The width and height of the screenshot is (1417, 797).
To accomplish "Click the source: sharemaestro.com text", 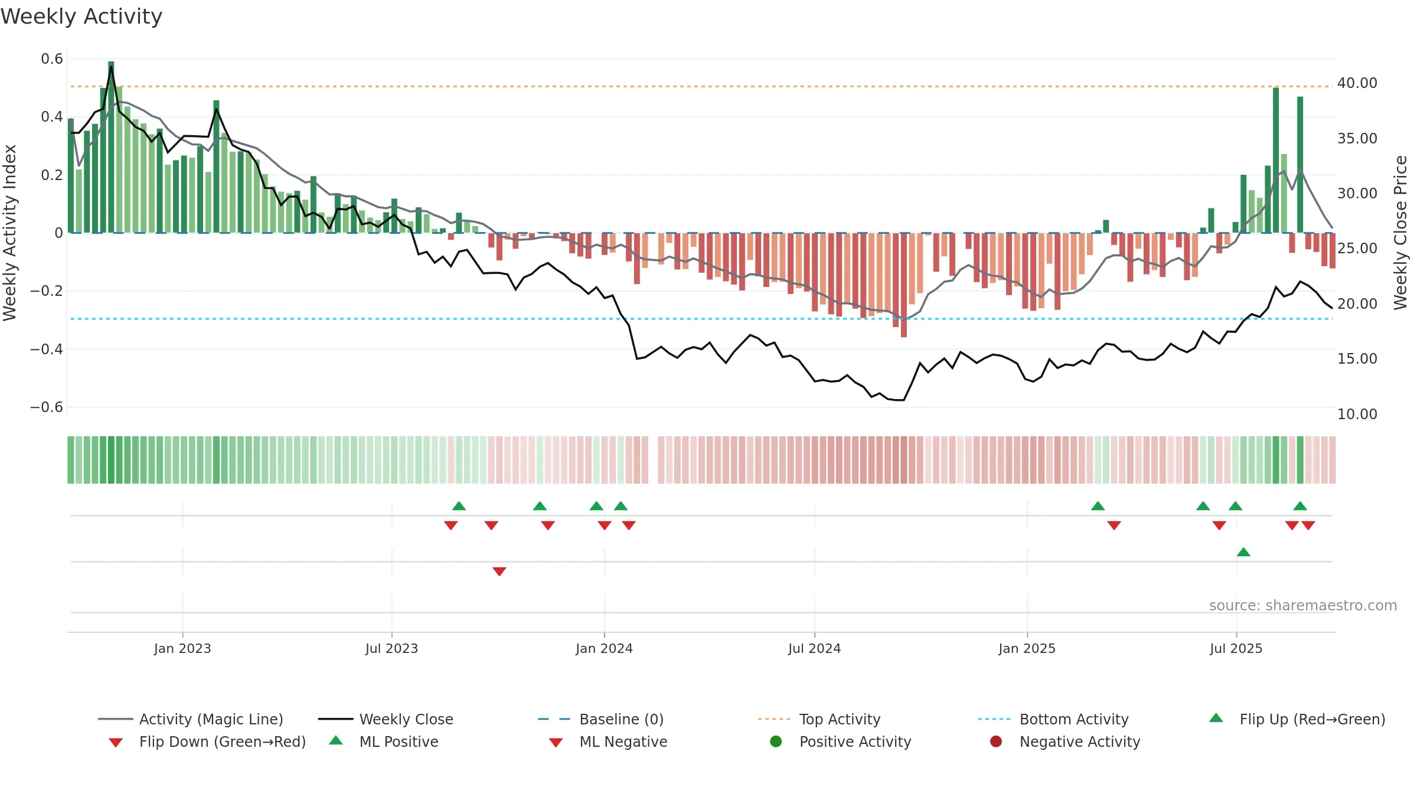I will (1303, 605).
